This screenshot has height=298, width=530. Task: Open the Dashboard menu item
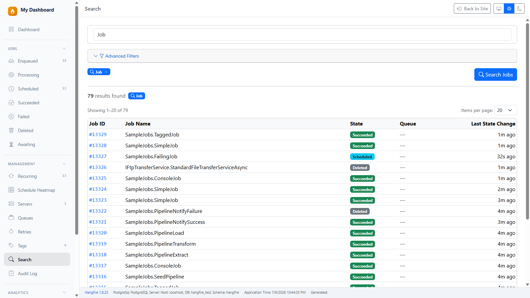pyautogui.click(x=37, y=29)
